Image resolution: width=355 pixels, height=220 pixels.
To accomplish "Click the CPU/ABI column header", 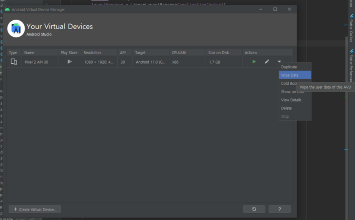I will (x=187, y=52).
